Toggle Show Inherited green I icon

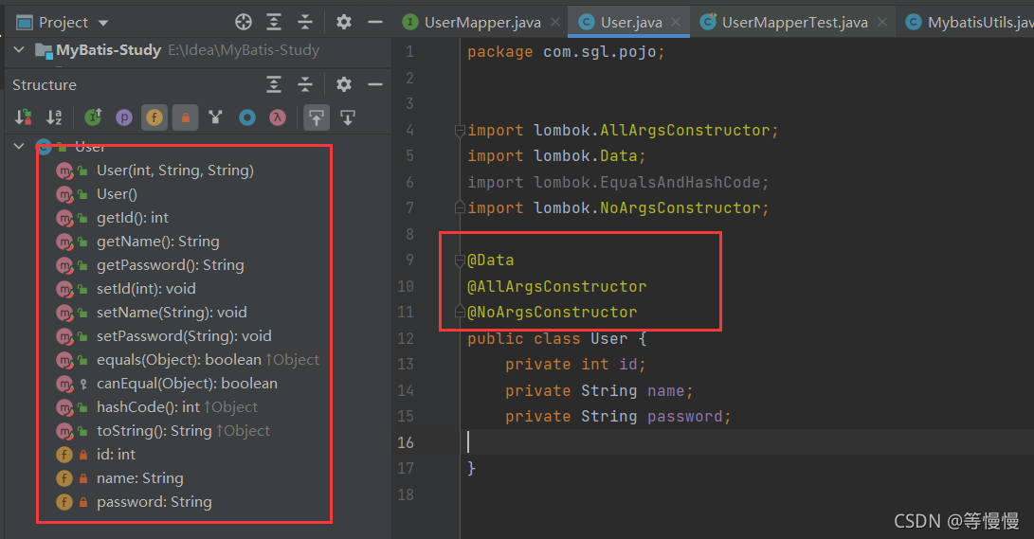coord(93,117)
